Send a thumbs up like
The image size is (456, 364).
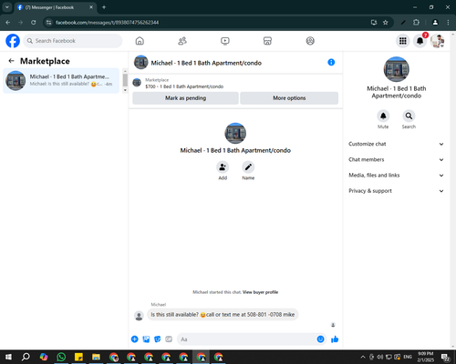(x=335, y=339)
